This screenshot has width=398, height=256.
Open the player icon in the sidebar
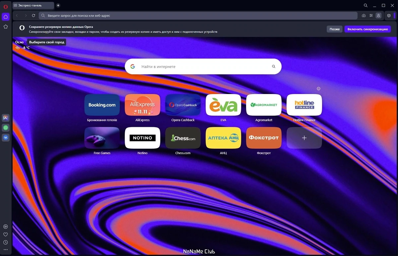point(6,227)
